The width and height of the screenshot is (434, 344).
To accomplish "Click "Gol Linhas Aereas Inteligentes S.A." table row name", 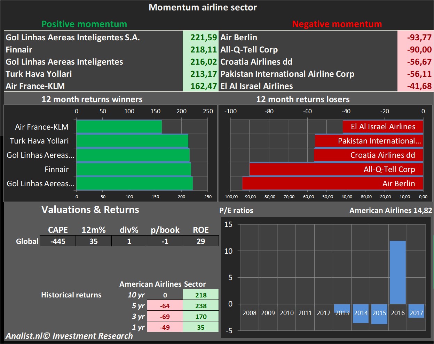I will click(73, 38).
